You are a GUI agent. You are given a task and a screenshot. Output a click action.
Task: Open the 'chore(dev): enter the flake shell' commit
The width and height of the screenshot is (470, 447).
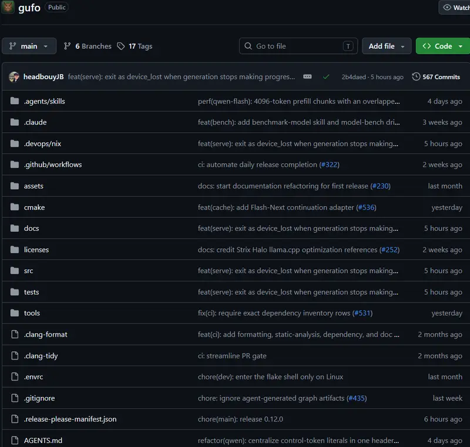pos(270,377)
